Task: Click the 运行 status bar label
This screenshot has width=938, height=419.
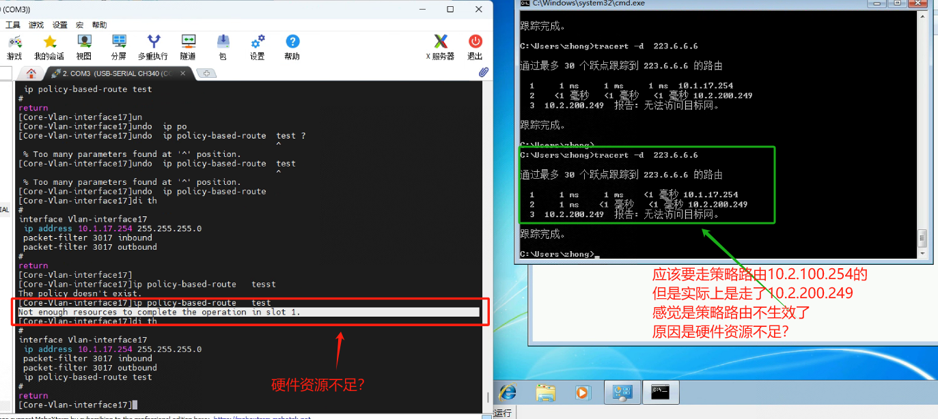Action: (502, 413)
